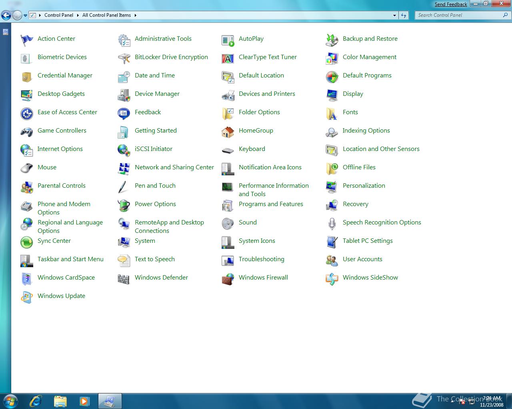Select the Control Panel breadcrumb segment

tap(59, 15)
